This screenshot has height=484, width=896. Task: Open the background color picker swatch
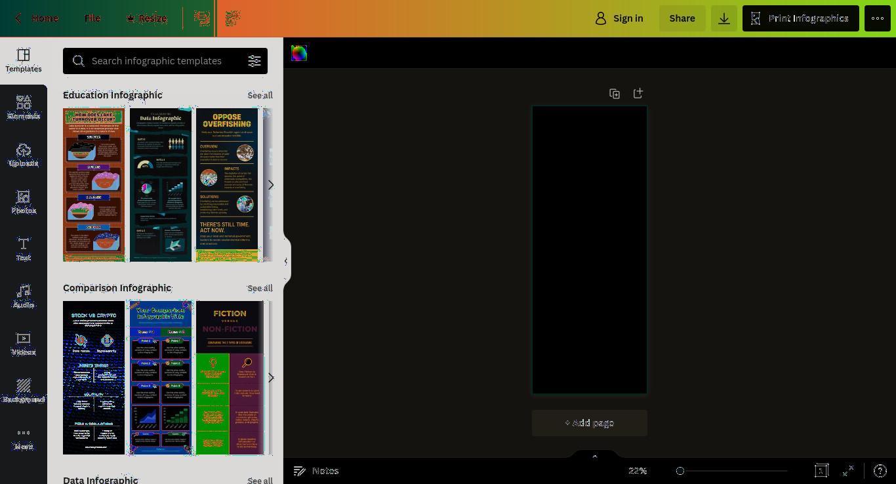(x=299, y=53)
